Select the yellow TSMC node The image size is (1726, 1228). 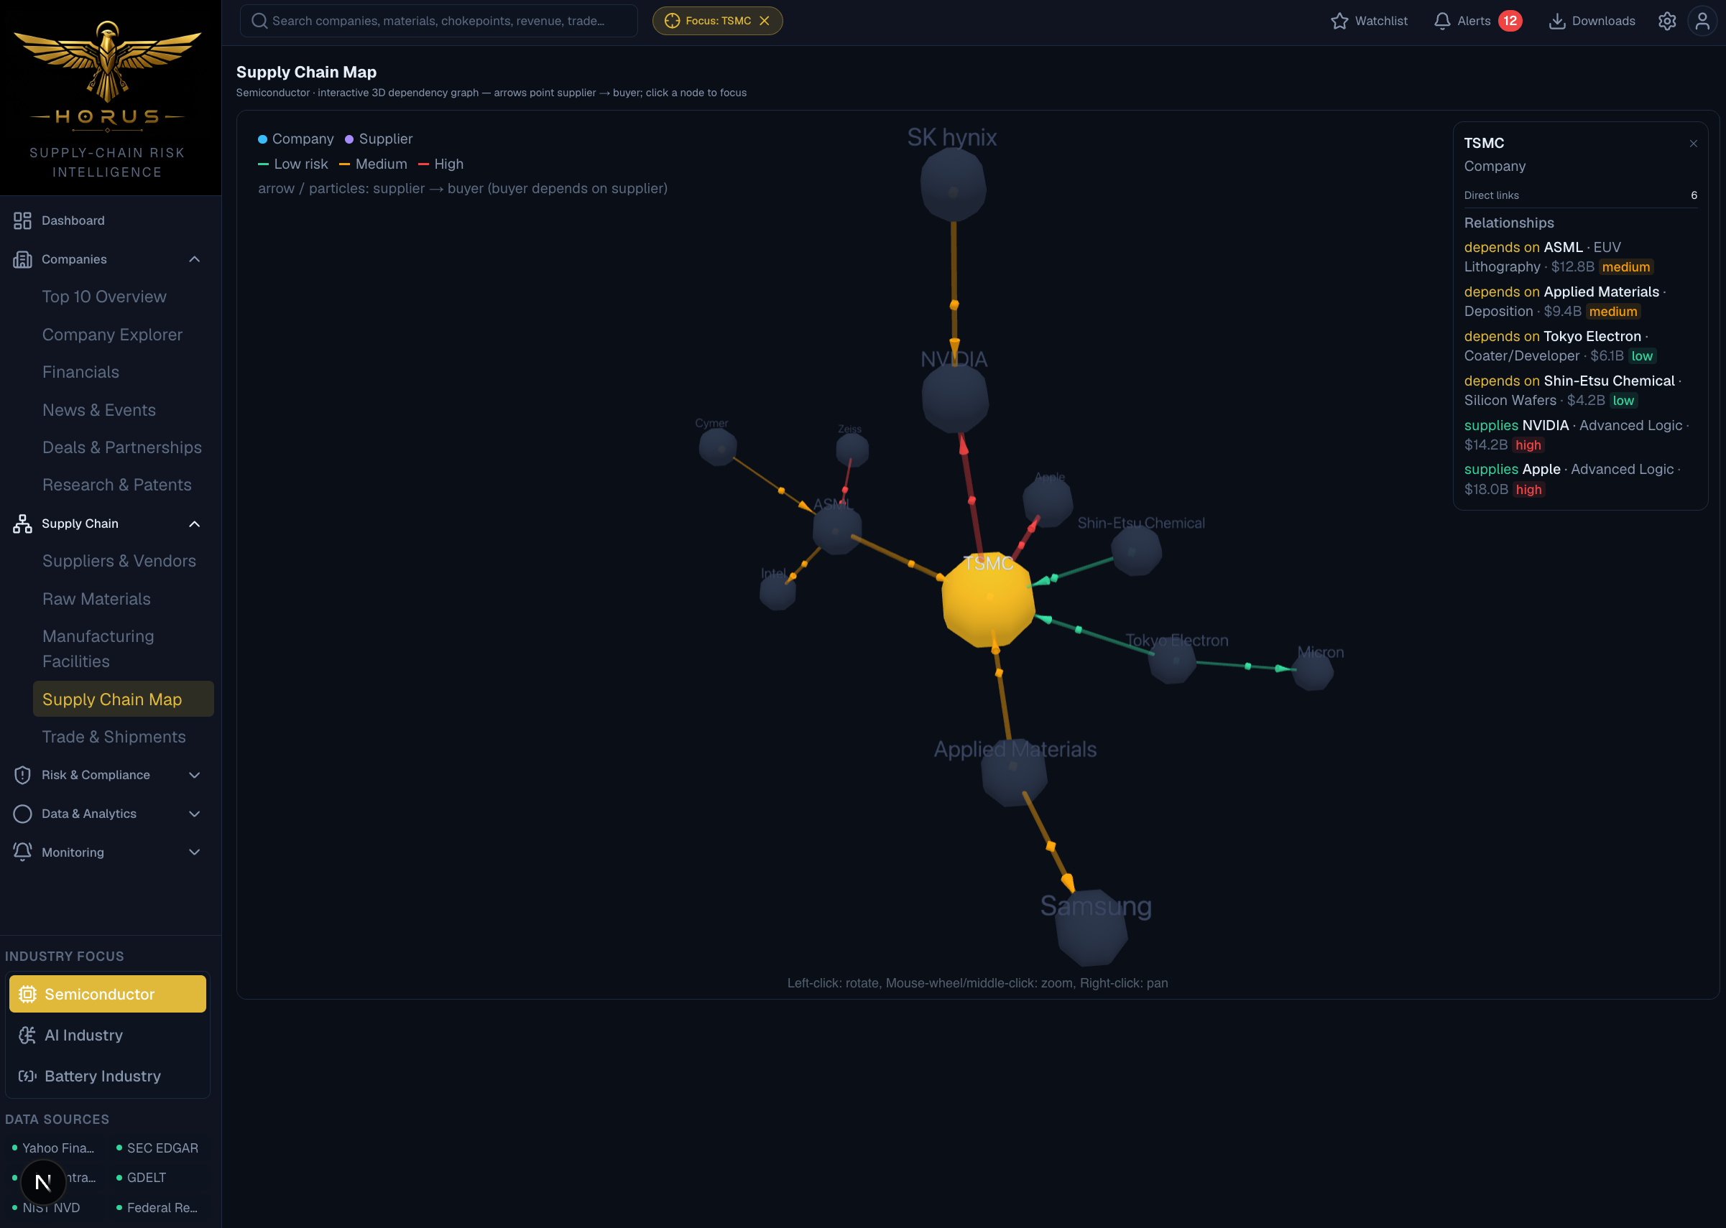pos(988,599)
